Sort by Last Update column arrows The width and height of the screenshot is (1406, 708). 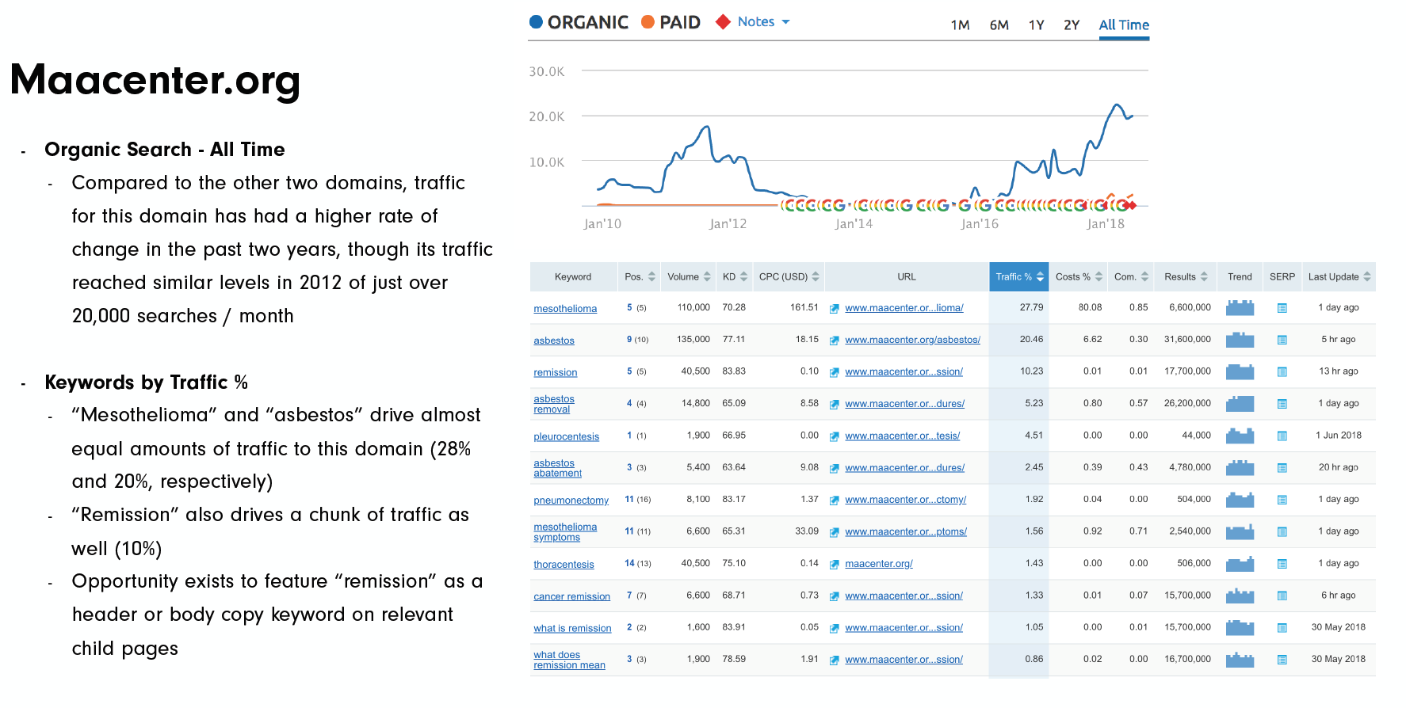point(1367,276)
